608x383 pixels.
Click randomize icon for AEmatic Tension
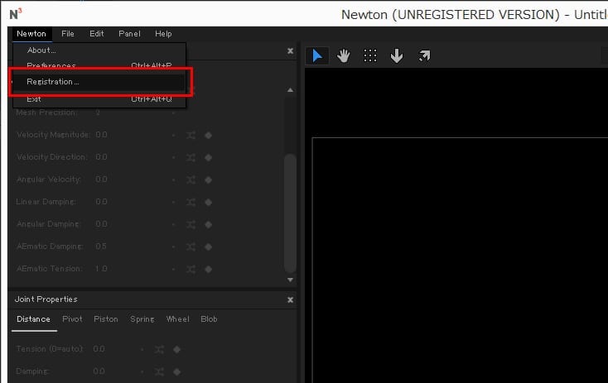tap(191, 269)
